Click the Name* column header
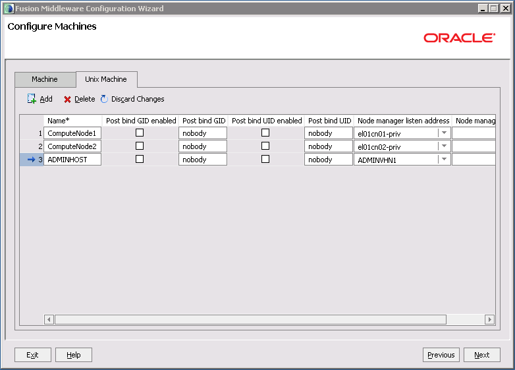This screenshot has width=515, height=370. [x=73, y=121]
